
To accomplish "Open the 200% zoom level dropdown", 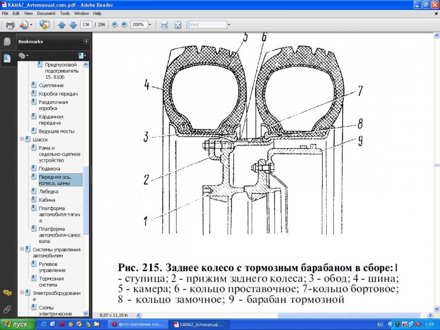I will pyautogui.click(x=149, y=25).
